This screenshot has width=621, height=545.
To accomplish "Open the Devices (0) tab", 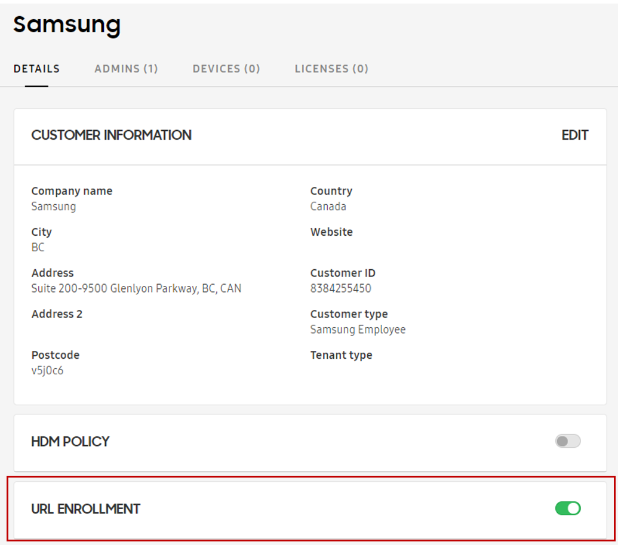I will click(x=226, y=69).
